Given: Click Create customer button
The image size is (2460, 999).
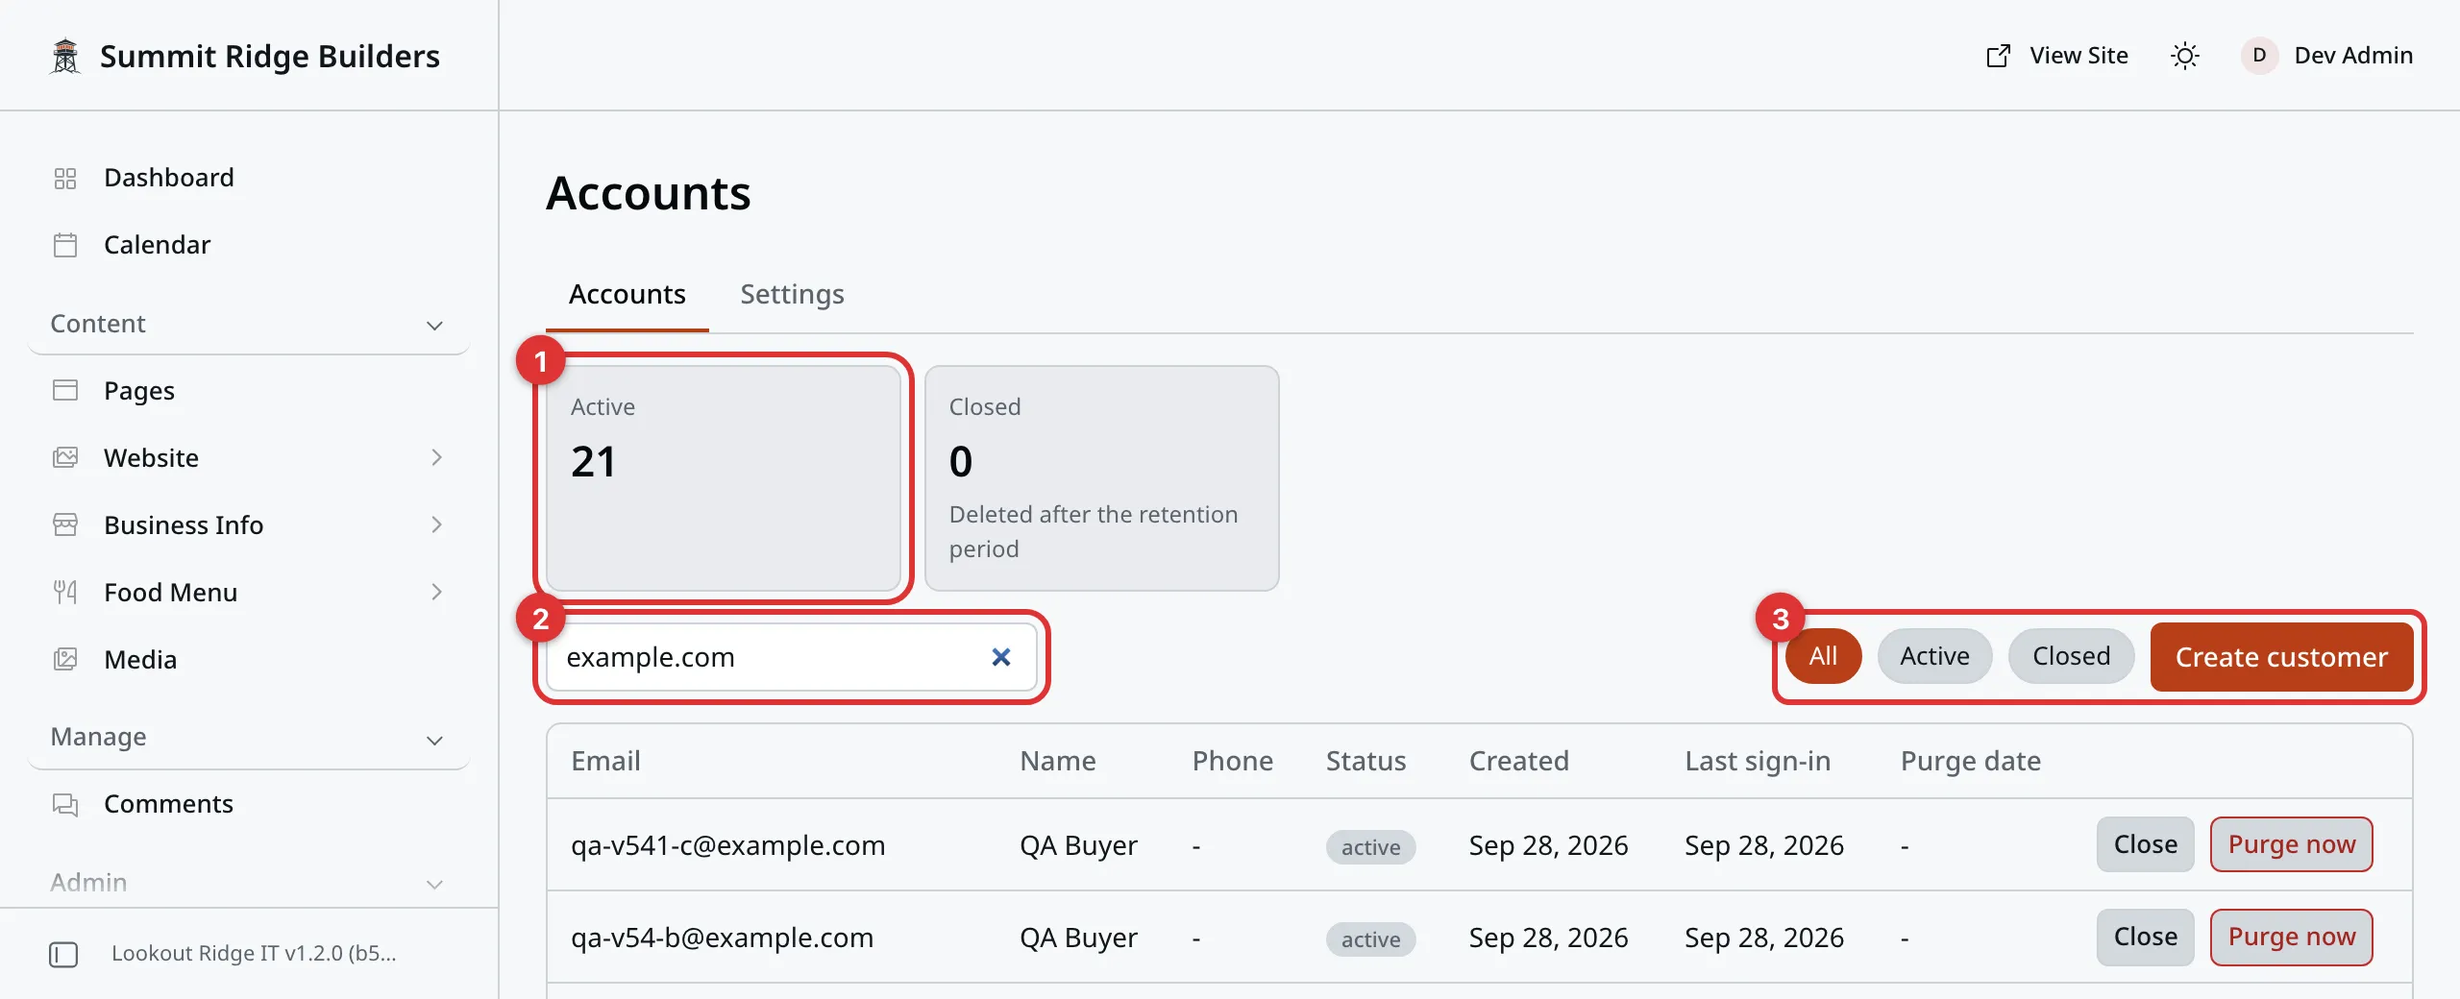Looking at the screenshot, I should (x=2281, y=657).
